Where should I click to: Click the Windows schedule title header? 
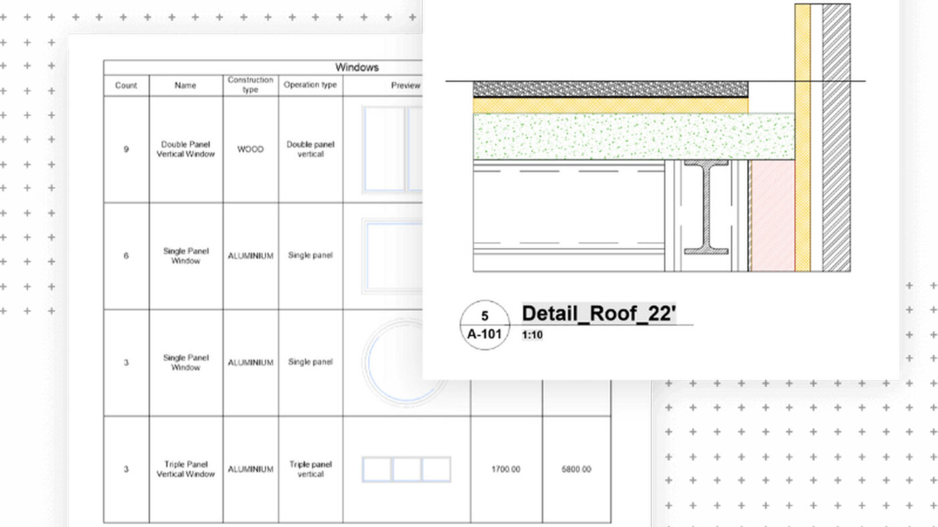click(x=357, y=67)
